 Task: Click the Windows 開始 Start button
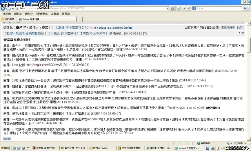pyautogui.click(x=5, y=148)
